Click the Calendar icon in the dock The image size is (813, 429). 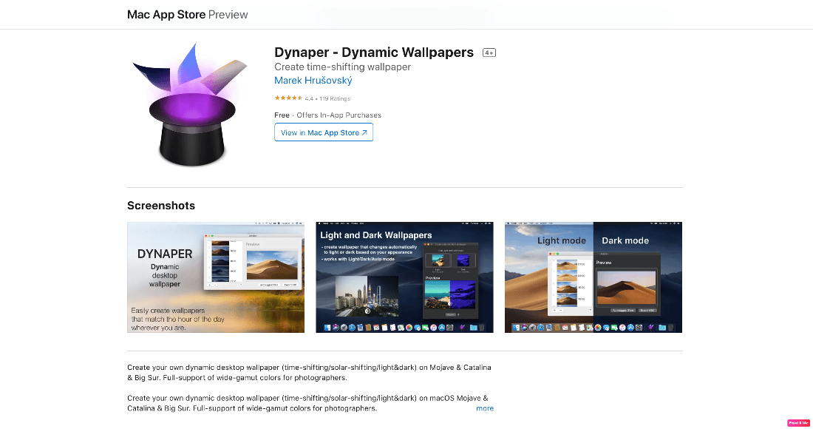377,327
